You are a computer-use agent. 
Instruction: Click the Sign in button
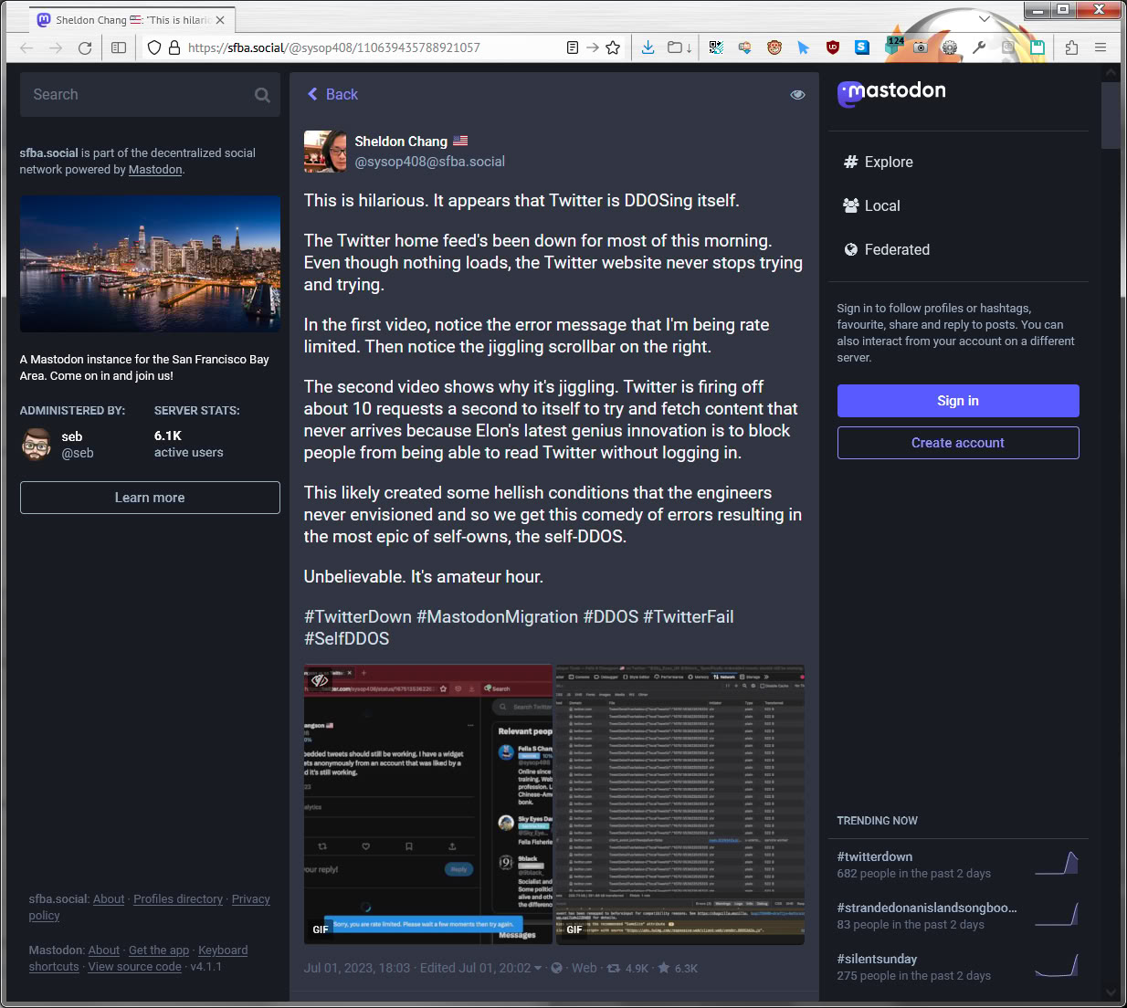coord(958,401)
